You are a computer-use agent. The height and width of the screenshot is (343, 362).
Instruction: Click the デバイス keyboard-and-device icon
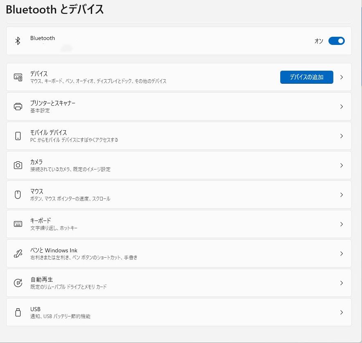tap(18, 77)
